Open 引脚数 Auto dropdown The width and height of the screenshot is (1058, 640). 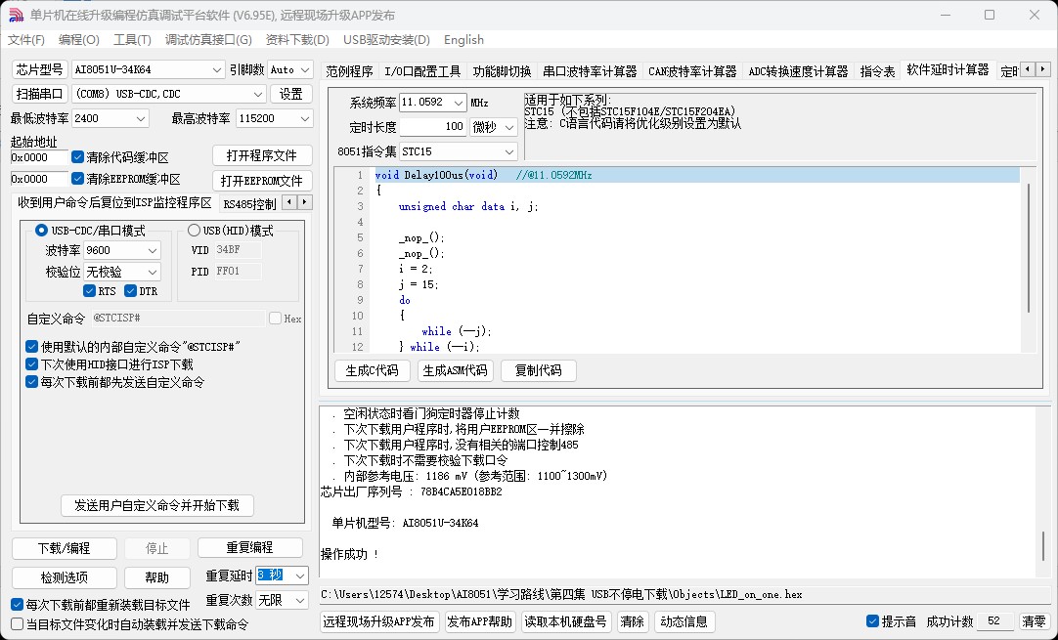[289, 69]
